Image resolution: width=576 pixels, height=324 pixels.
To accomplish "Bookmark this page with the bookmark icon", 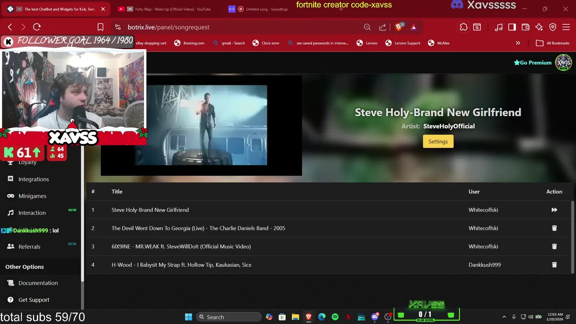I will tap(100, 27).
